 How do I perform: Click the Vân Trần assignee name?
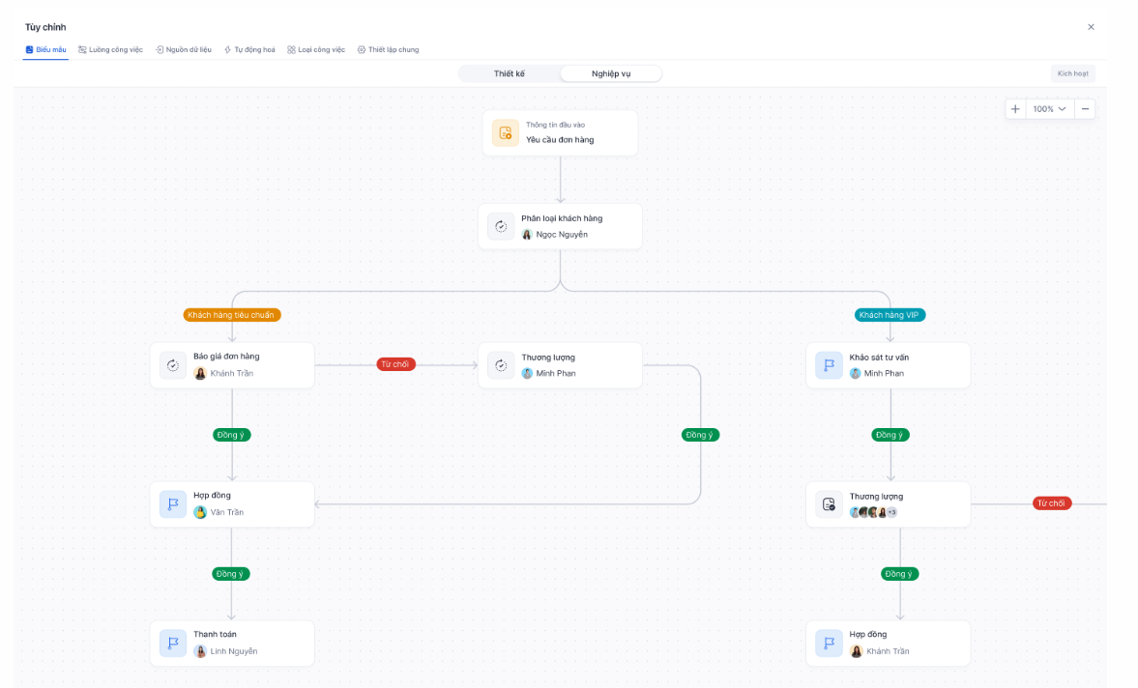tap(227, 512)
